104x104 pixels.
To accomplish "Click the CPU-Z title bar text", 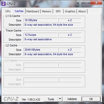I will [x=11, y=4].
